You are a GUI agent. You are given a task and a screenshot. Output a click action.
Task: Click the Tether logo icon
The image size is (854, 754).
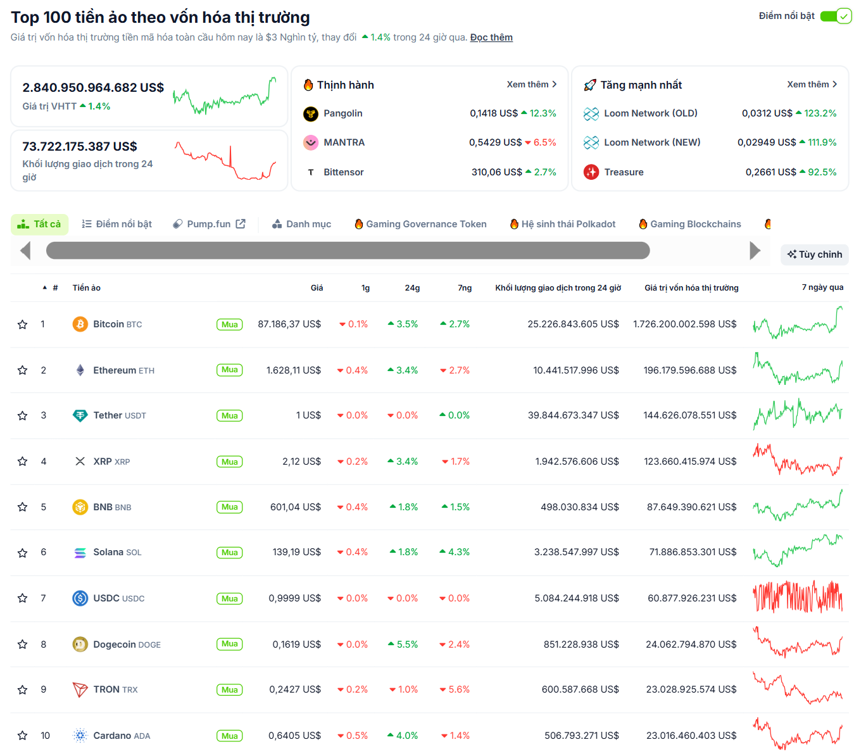click(x=80, y=416)
